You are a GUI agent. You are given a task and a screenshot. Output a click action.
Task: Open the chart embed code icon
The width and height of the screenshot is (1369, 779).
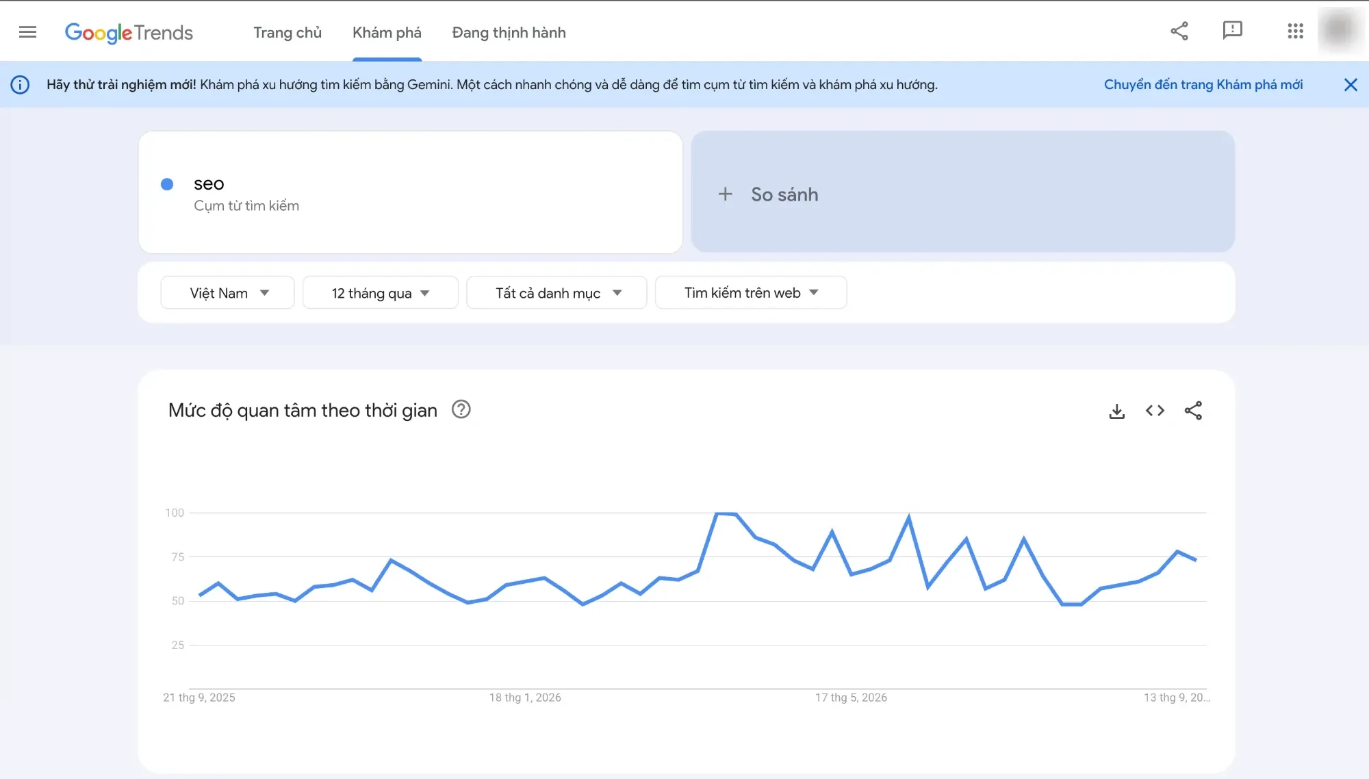click(x=1155, y=411)
